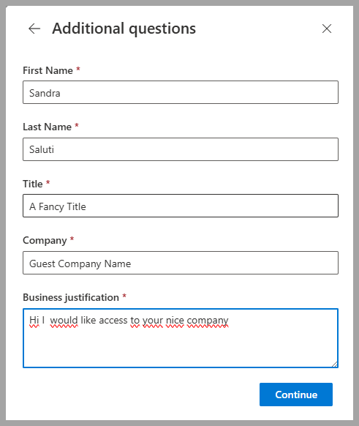Click the underlined word nice in textarea
359x426 pixels.
click(175, 321)
